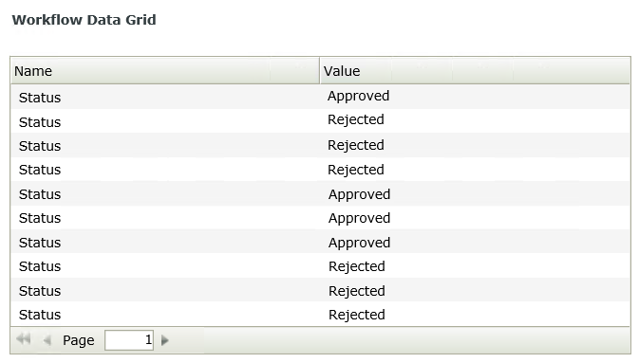Go to the next page arrow icon
This screenshot has width=639, height=363.
pyautogui.click(x=164, y=340)
